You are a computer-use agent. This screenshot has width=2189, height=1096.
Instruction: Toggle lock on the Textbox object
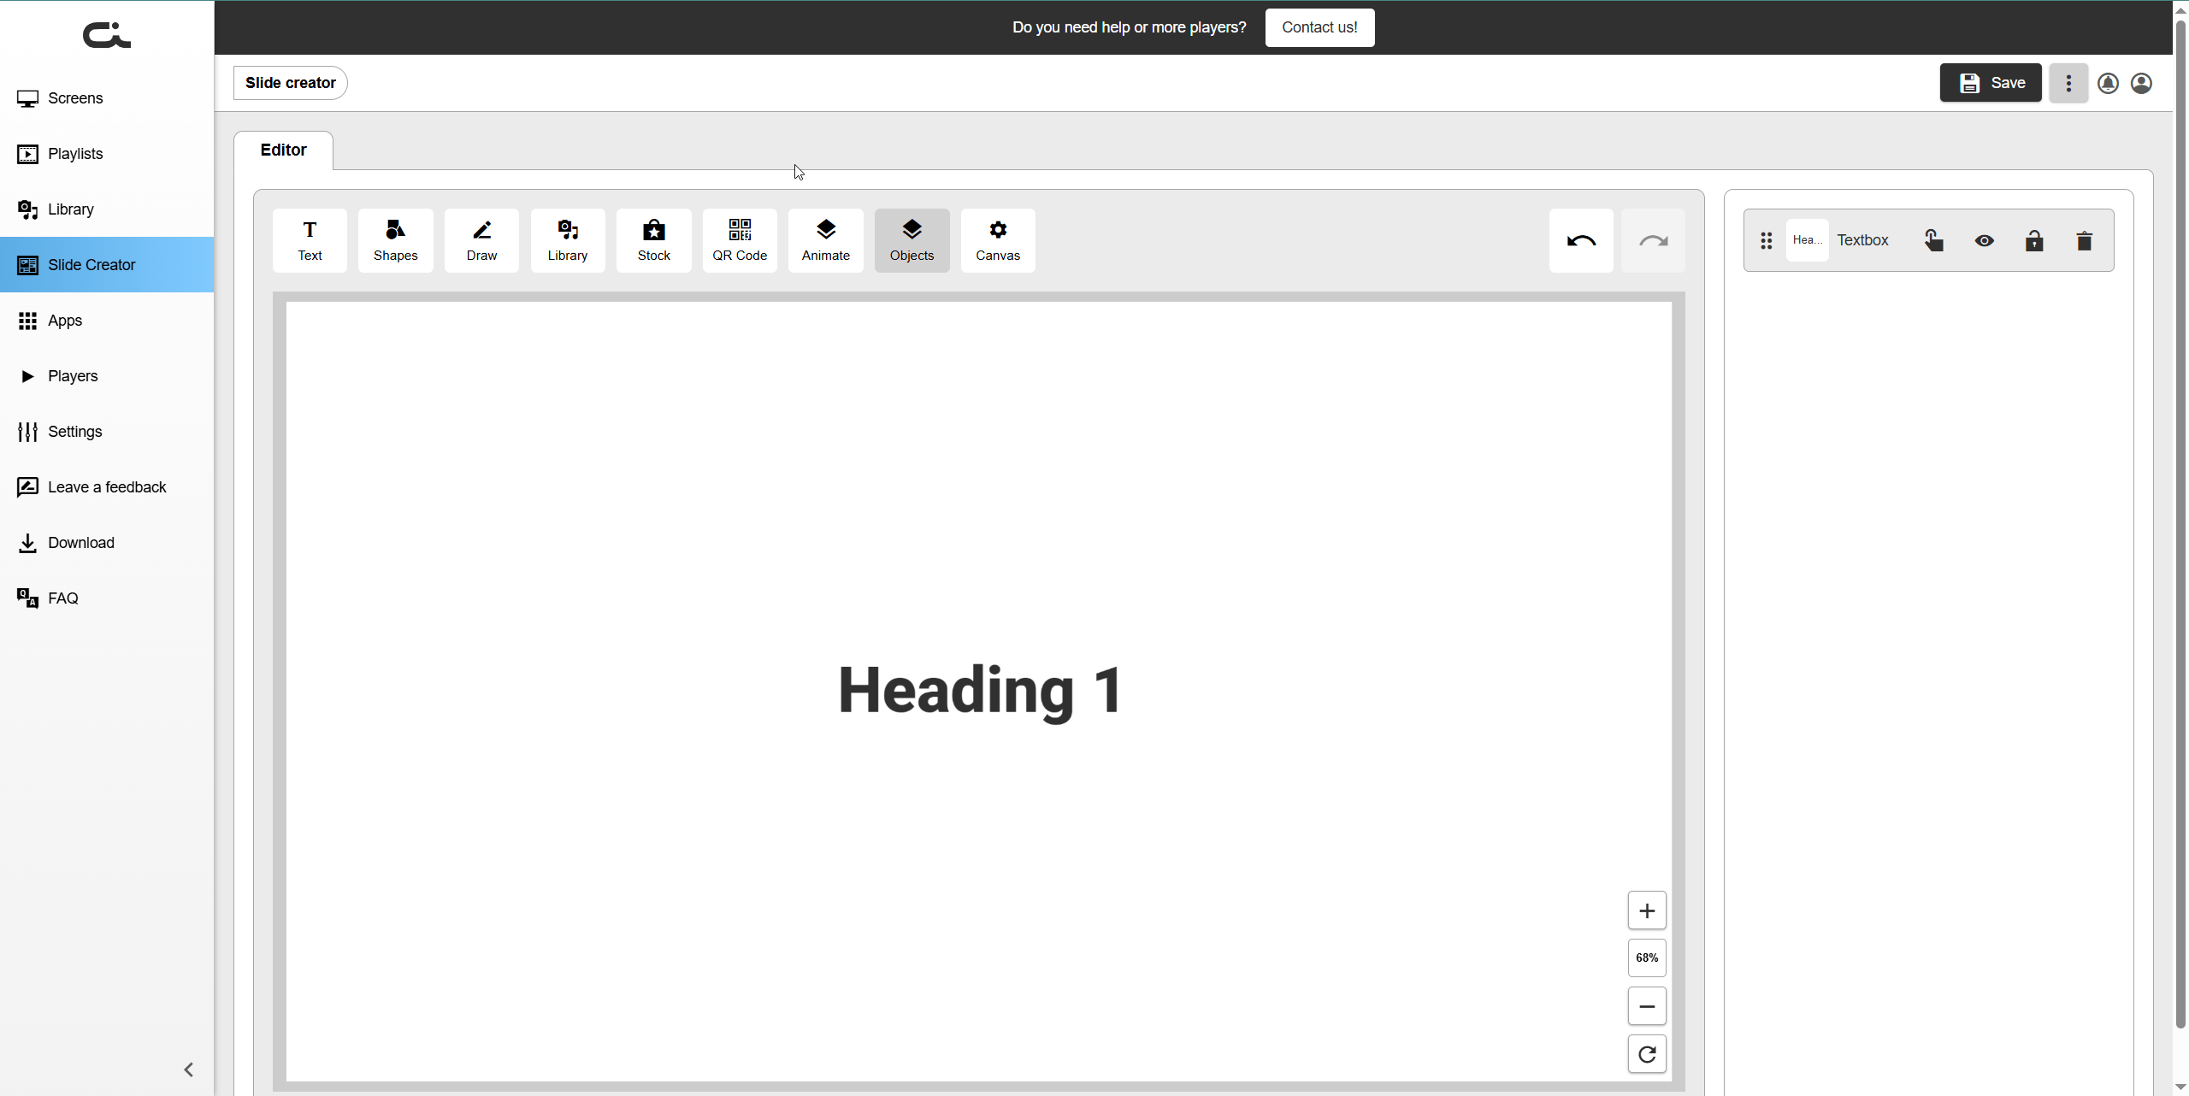coord(2033,241)
